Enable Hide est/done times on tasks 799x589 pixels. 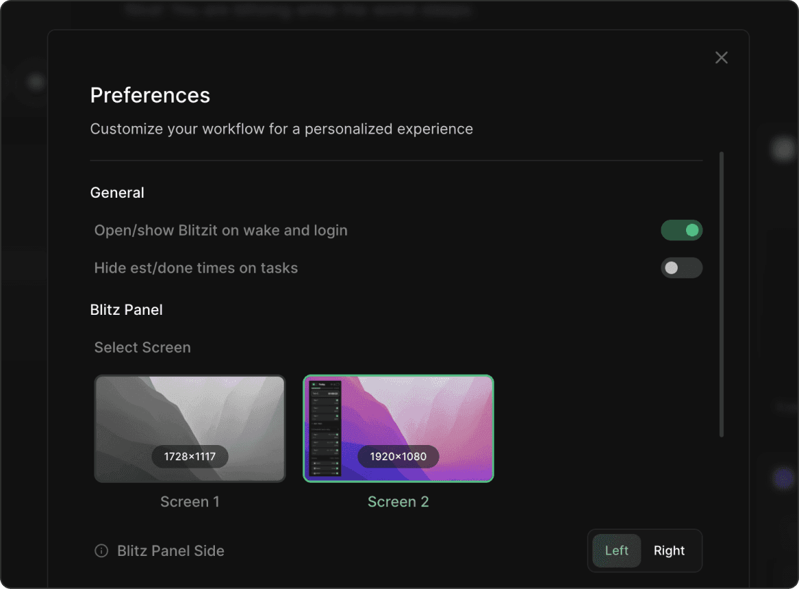(x=681, y=268)
